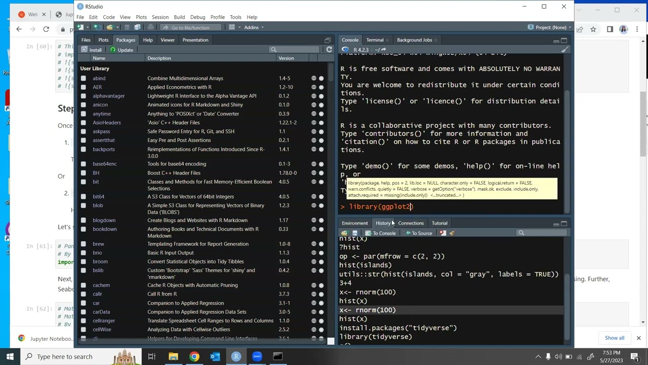This screenshot has height=365, width=648.
Task: Restore the Packages pane window icon
Action: (328, 40)
